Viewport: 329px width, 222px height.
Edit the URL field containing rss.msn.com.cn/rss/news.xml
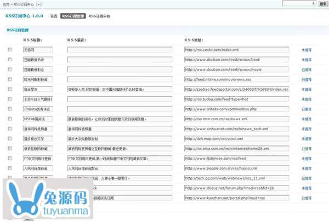237,119
